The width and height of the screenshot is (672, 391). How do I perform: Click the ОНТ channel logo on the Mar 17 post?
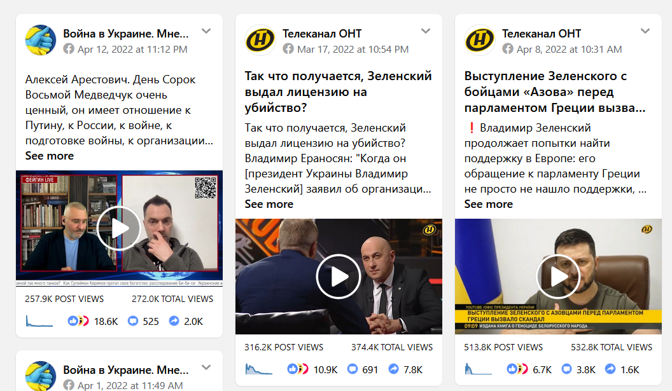(x=260, y=40)
